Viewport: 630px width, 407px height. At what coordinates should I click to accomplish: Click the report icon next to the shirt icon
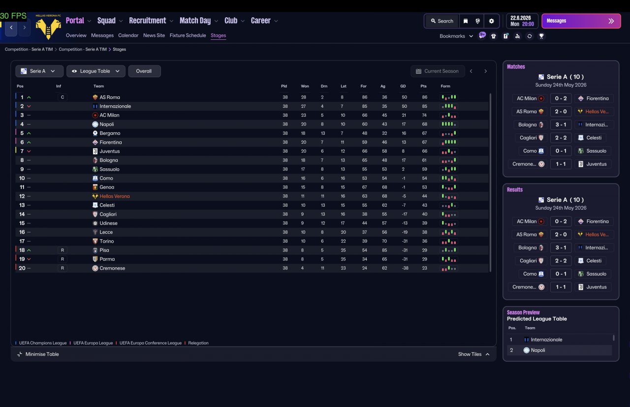click(505, 36)
